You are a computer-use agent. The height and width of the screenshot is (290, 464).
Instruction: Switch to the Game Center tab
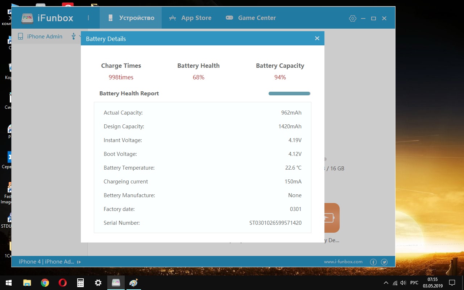pyautogui.click(x=251, y=18)
